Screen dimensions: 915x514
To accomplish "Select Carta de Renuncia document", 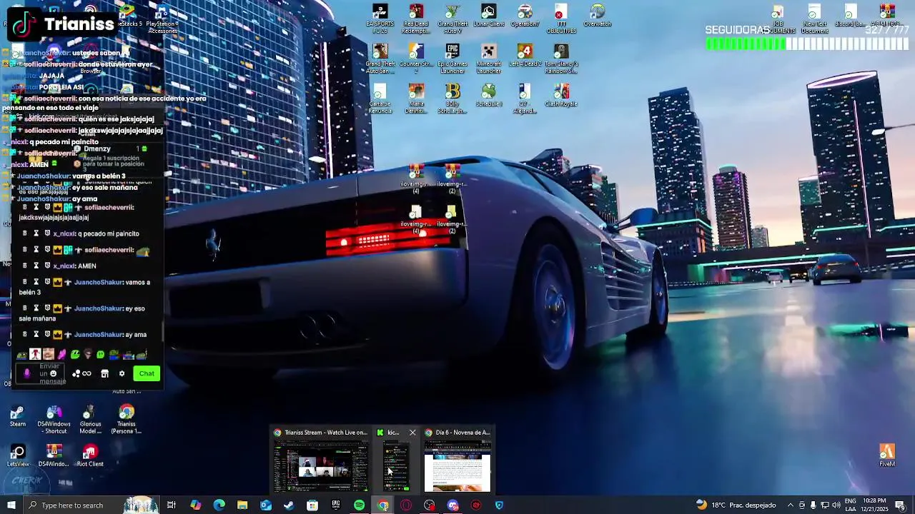I will [380, 99].
